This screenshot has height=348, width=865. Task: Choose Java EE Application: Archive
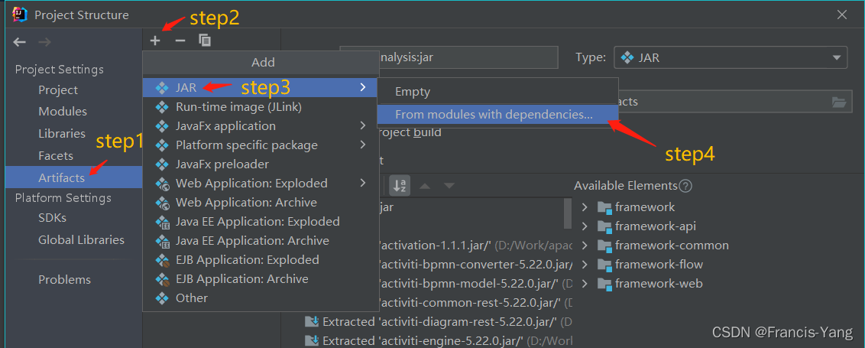point(261,241)
